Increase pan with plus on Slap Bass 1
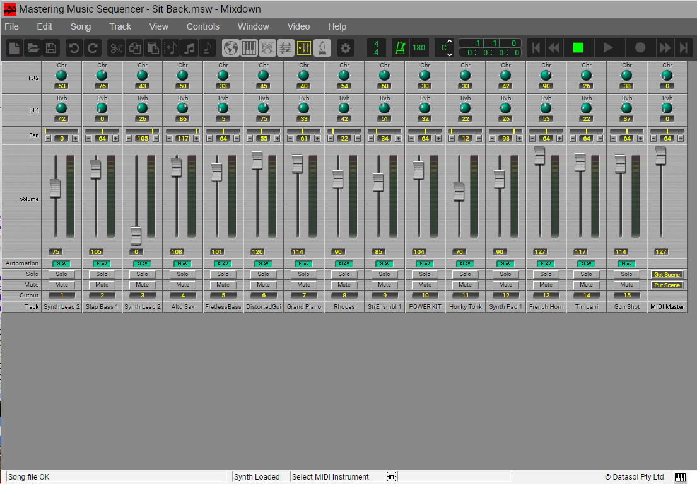697x484 pixels. point(115,139)
